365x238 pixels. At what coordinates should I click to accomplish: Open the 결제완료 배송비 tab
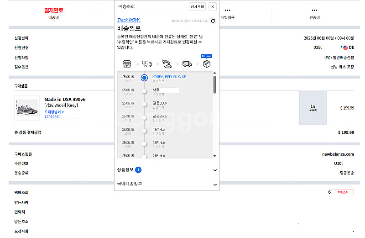(54, 13)
